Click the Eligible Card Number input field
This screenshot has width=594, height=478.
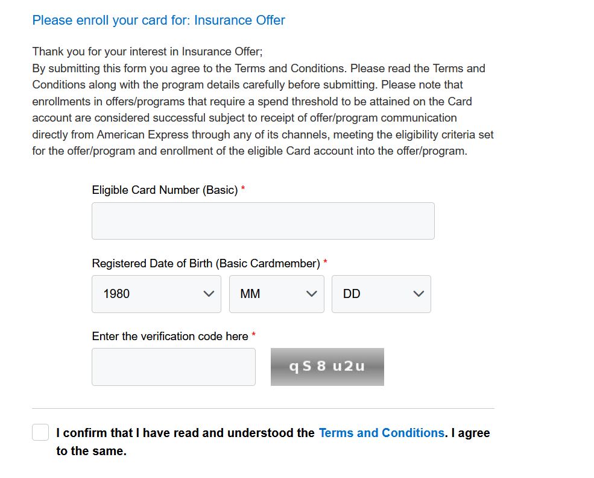[x=263, y=221]
